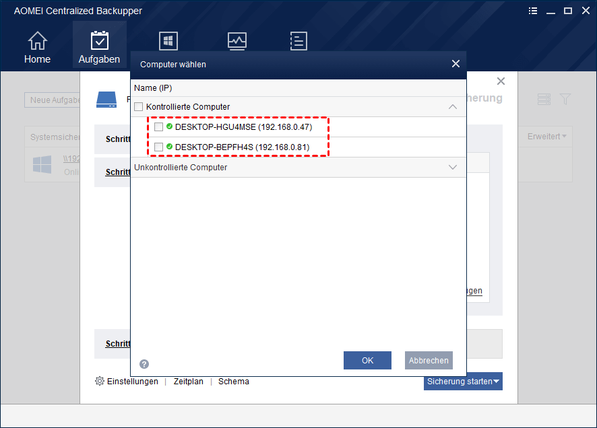Image resolution: width=597 pixels, height=428 pixels.
Task: Select the DESKTOP-BEPFH4S (192.168.0.81) row text
Action: tap(242, 147)
